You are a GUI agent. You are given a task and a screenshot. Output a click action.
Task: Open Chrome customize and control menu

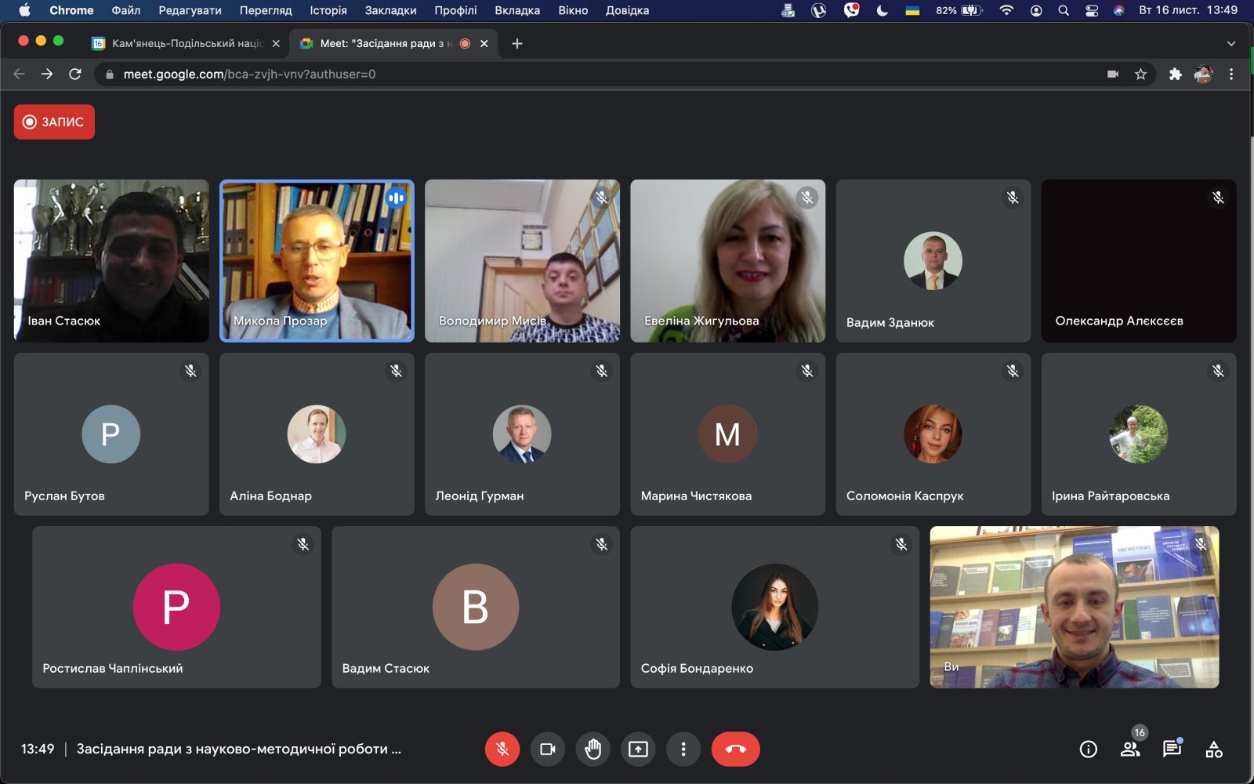coord(1231,74)
